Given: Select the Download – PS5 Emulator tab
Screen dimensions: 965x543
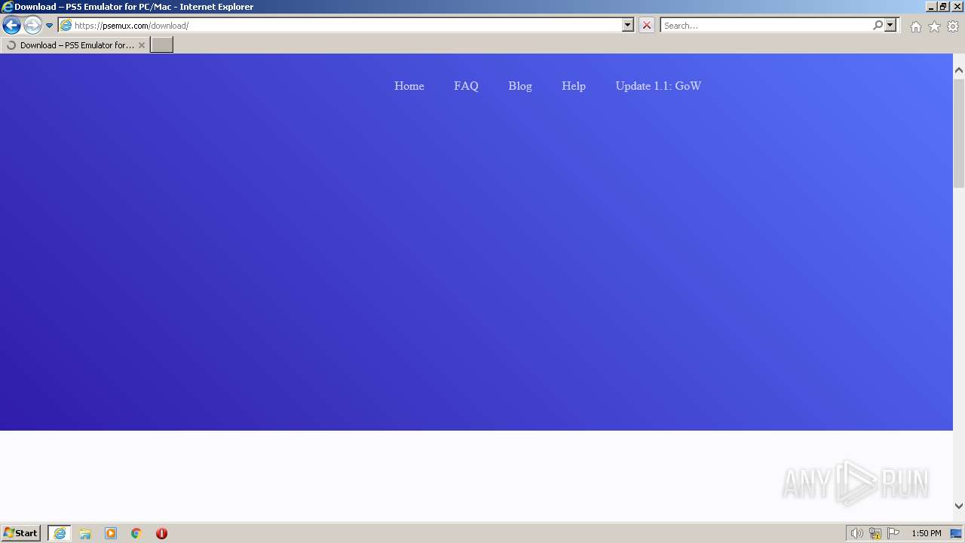Looking at the screenshot, I should 75,45.
